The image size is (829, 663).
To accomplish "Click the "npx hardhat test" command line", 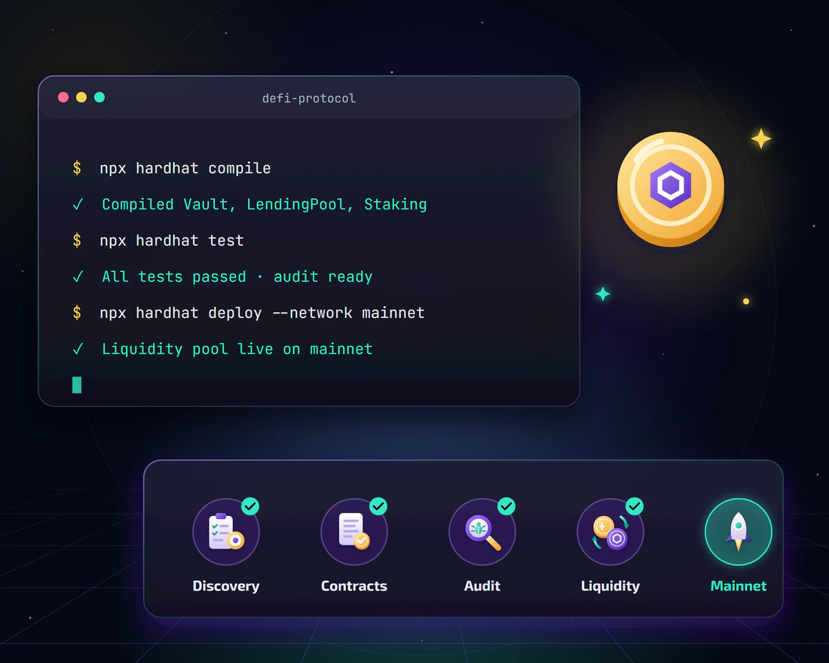I will click(x=172, y=241).
